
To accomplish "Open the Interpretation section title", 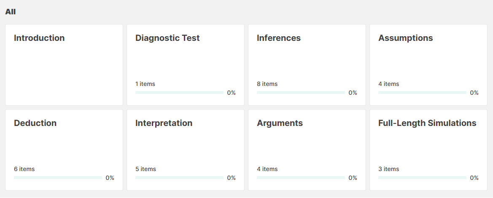I will click(164, 123).
